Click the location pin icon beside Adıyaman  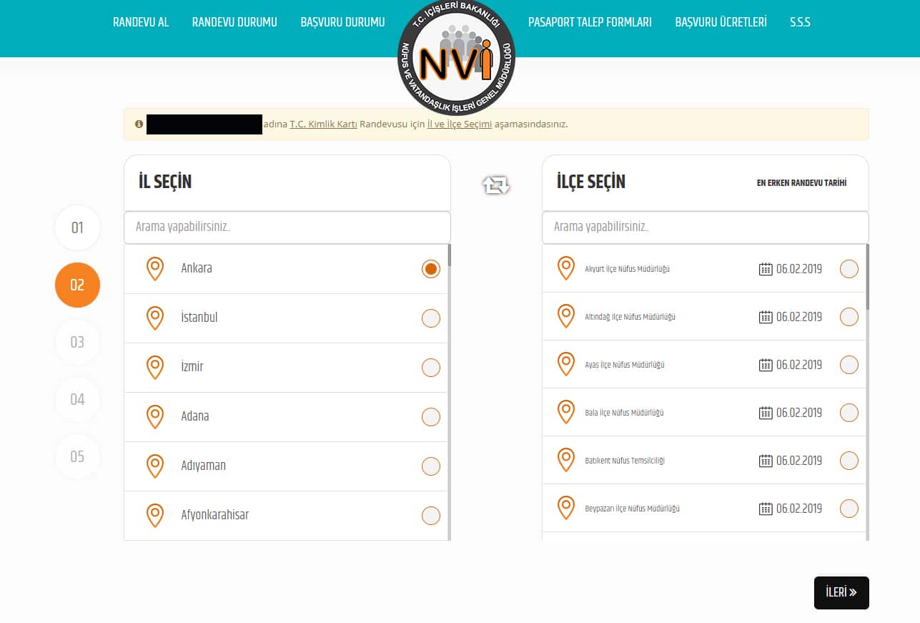coord(155,466)
